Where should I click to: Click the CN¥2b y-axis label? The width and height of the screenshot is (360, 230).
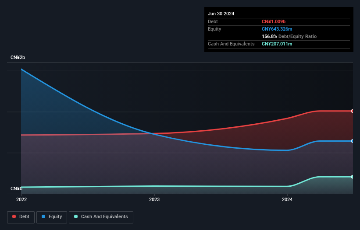pos(18,57)
